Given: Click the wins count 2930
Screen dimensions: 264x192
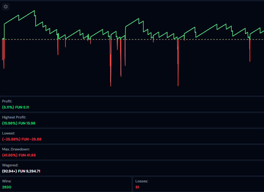Looking at the screenshot, I should [x=7, y=187].
